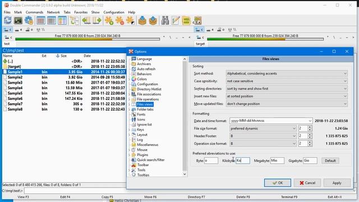Click the pack files box icon
The image size is (359, 202).
point(142,21)
